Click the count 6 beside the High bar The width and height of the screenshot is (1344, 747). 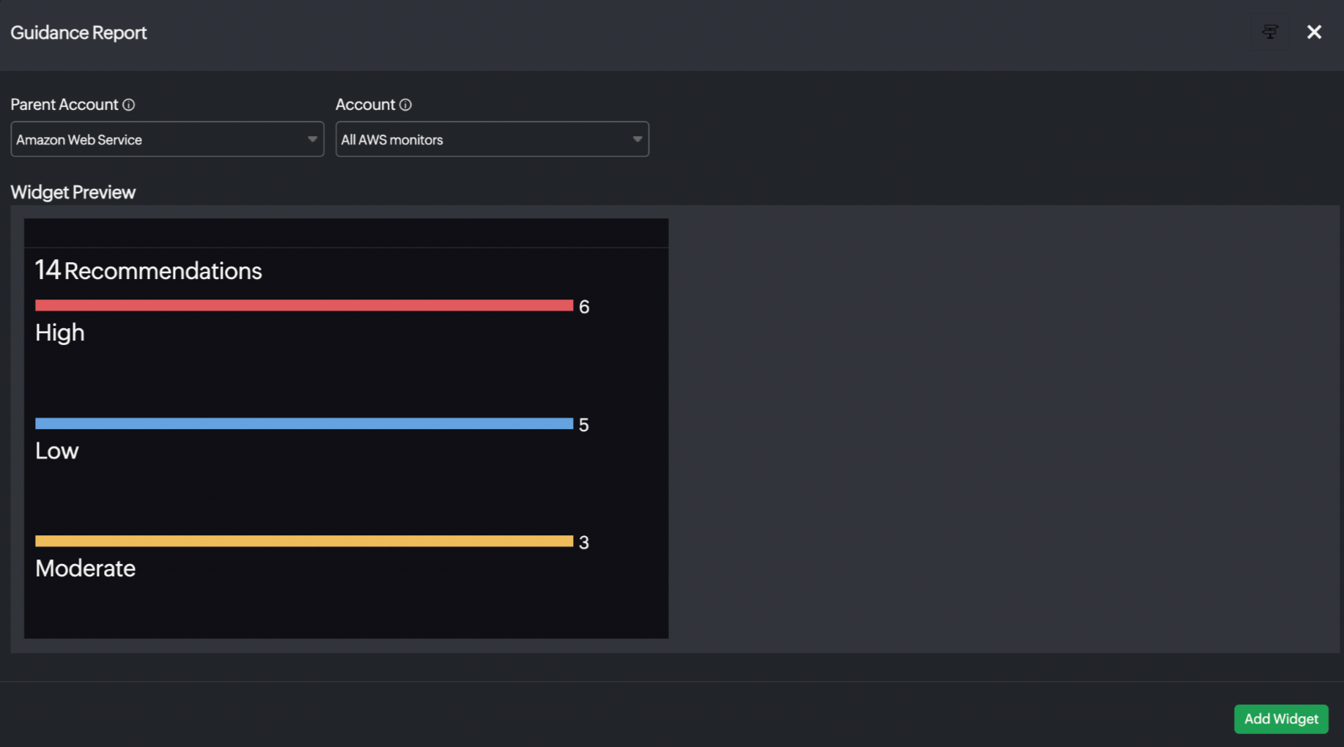(584, 307)
